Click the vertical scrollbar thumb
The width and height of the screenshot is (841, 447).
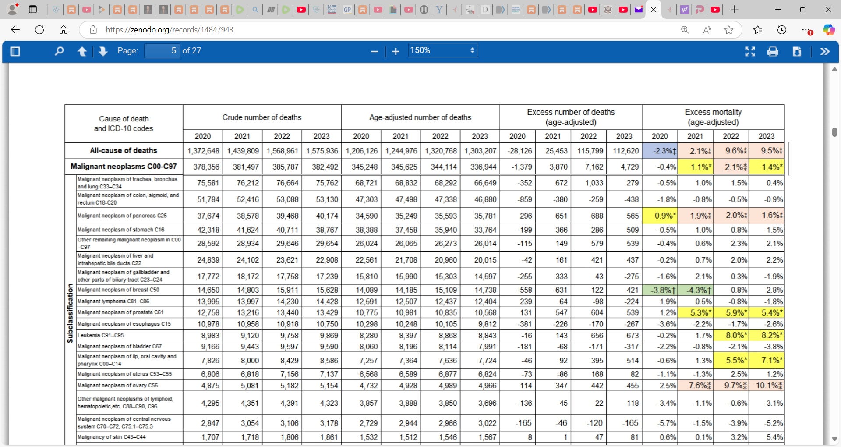click(x=834, y=132)
